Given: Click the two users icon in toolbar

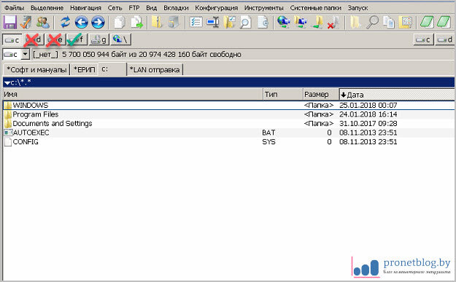Looking at the screenshot, I should 43,22.
